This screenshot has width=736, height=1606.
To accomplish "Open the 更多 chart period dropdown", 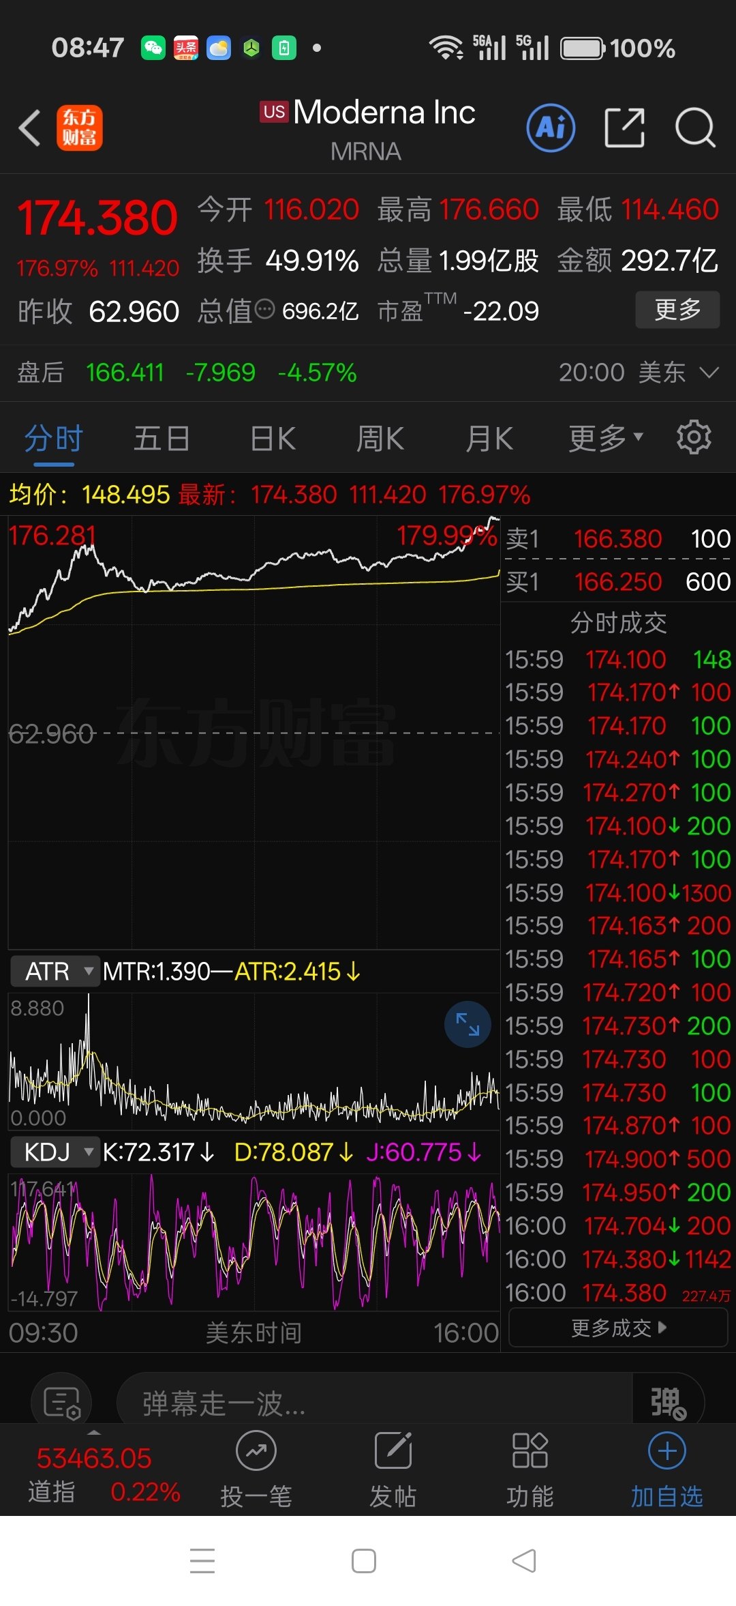I will [606, 439].
